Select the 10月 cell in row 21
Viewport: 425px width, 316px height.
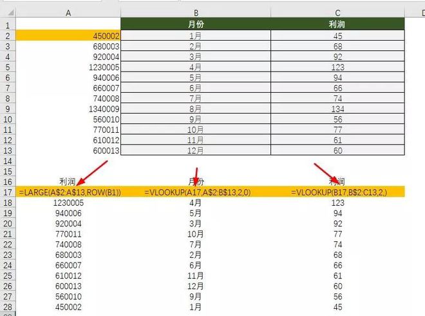(195, 234)
